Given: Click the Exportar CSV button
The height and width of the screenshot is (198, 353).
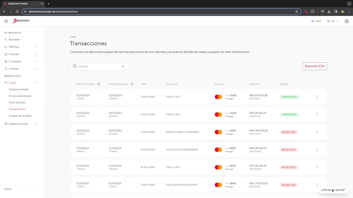Looking at the screenshot, I should click(315, 66).
